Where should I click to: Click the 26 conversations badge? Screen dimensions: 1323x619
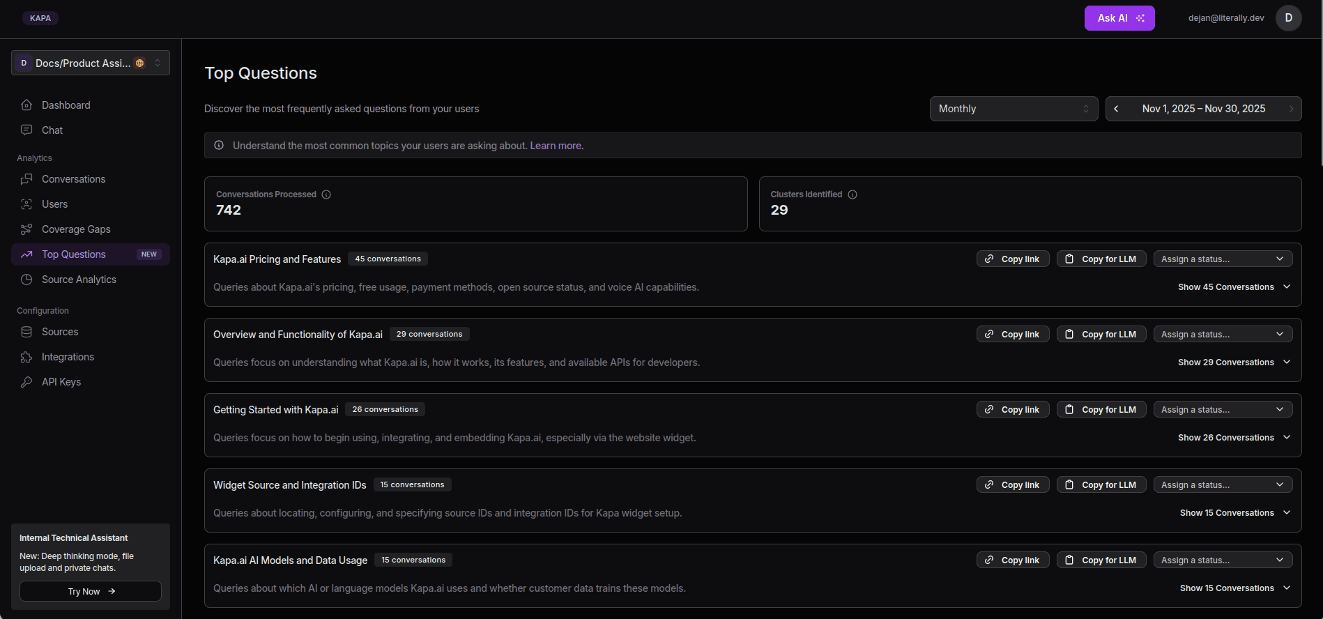(x=385, y=409)
